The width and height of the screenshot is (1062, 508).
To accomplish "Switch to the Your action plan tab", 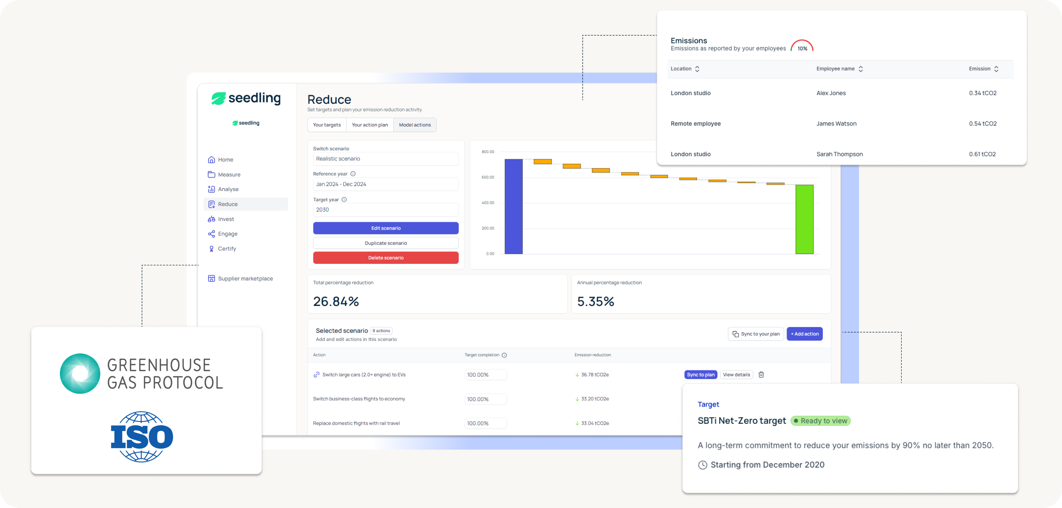I will [370, 125].
